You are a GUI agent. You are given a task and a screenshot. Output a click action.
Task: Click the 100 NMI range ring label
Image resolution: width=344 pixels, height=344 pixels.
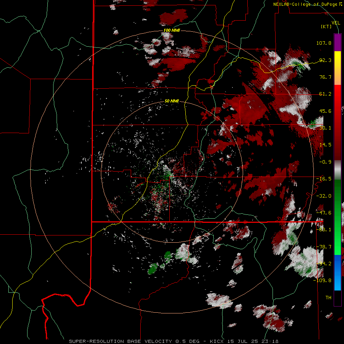(x=172, y=30)
